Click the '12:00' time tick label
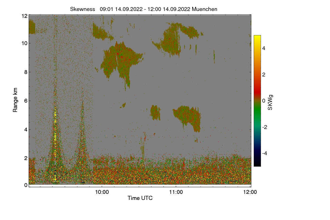330x220 pixels. pyautogui.click(x=250, y=192)
